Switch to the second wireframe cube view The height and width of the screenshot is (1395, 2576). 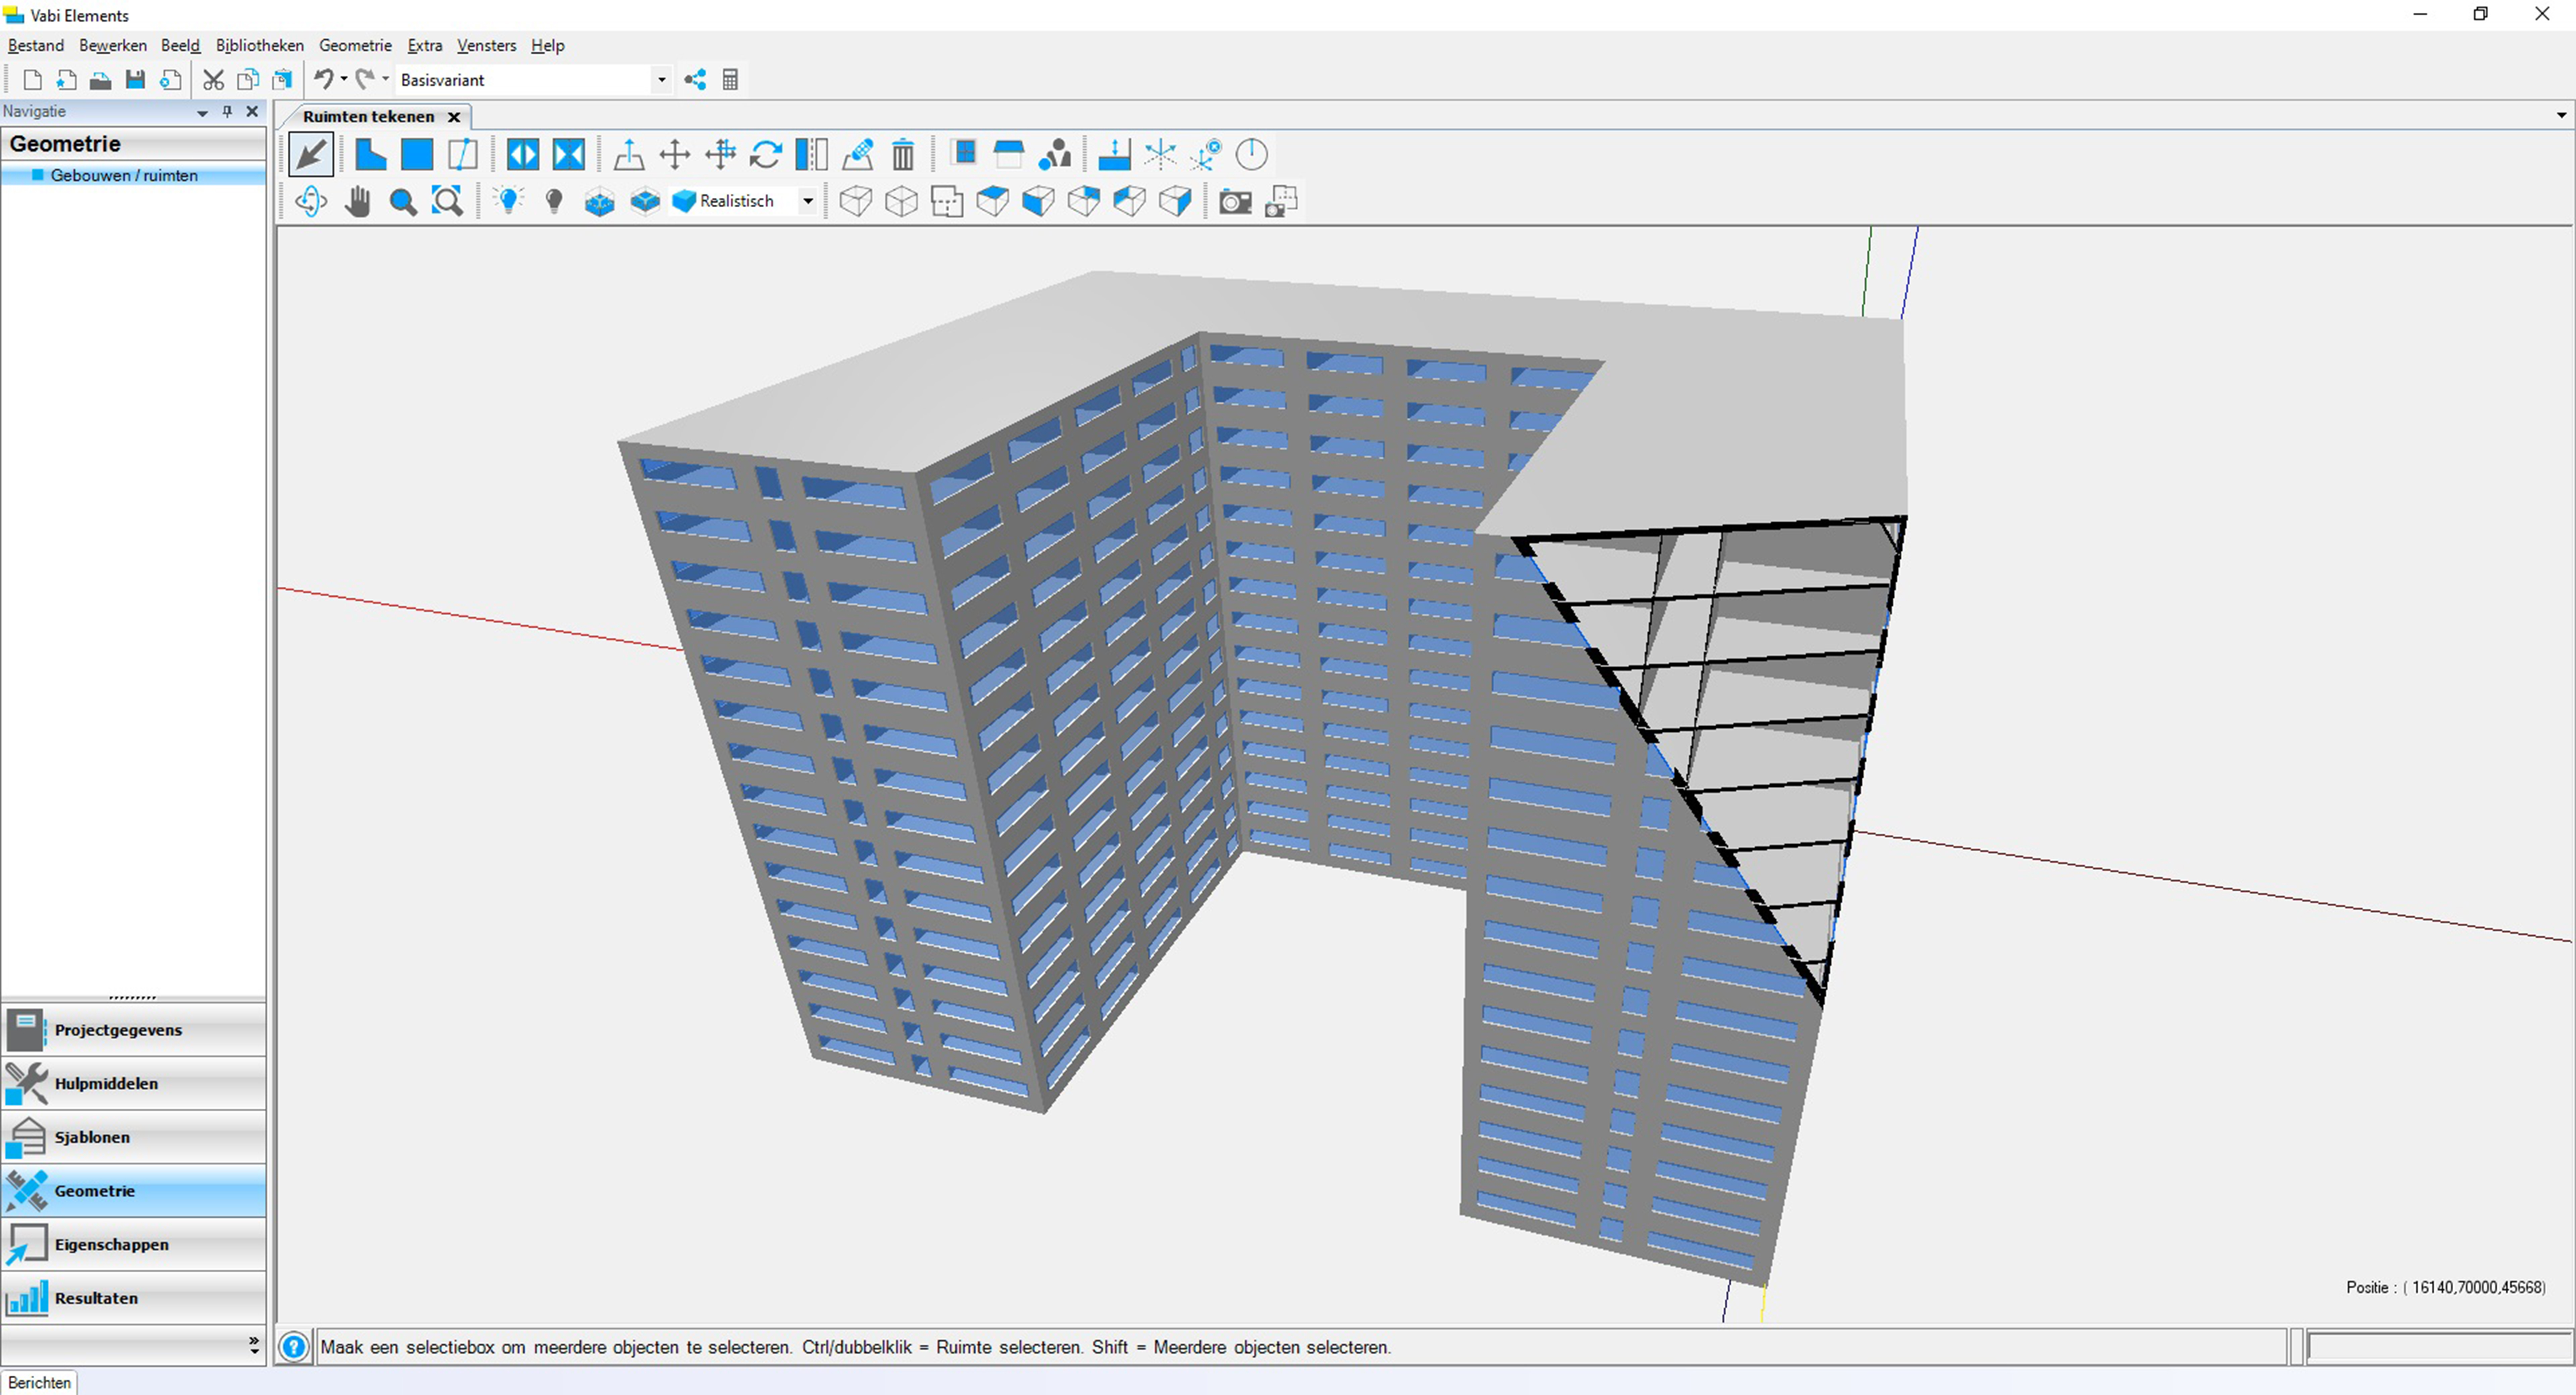click(x=901, y=202)
